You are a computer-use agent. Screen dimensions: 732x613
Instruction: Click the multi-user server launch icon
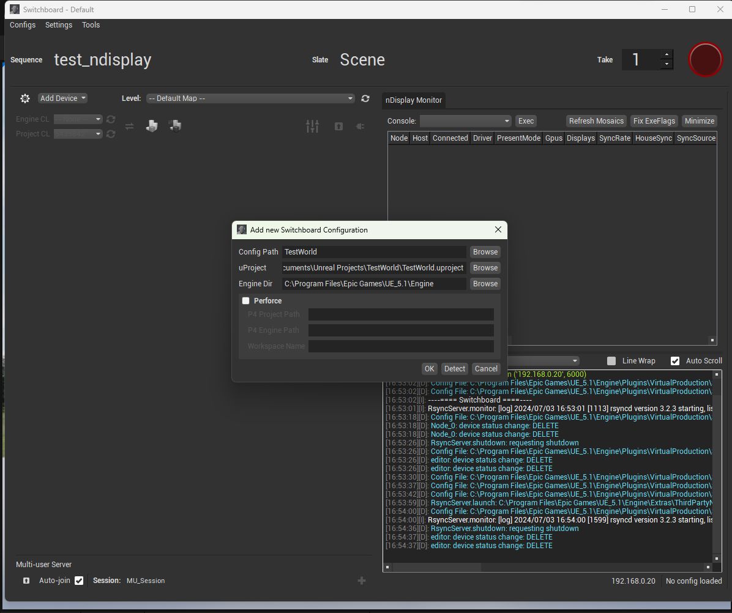(x=26, y=581)
